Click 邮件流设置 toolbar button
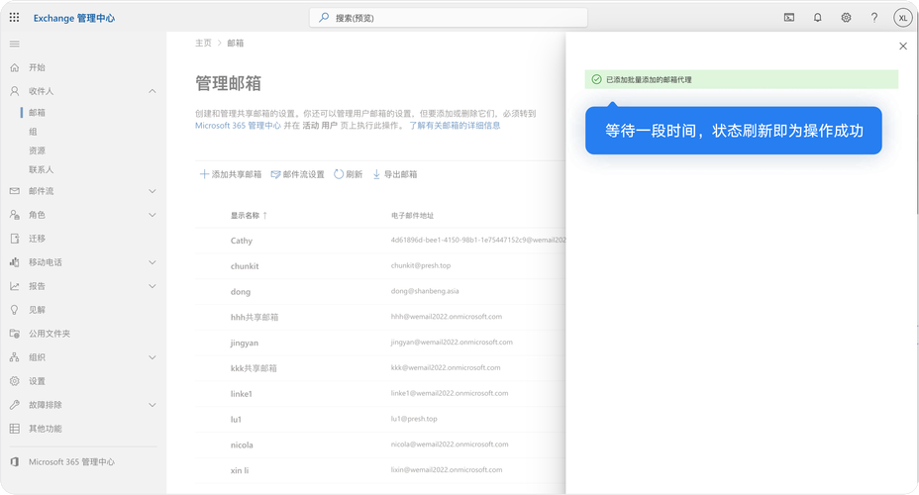Screen dimensions: 919x495 (x=297, y=174)
